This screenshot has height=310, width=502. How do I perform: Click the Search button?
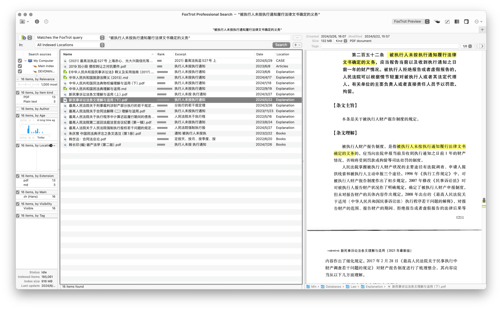(x=281, y=45)
